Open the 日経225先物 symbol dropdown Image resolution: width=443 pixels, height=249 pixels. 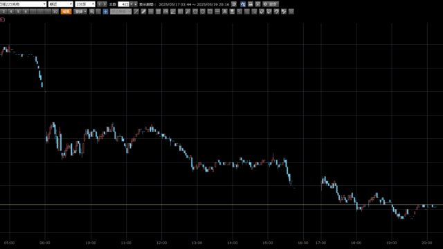click(23, 4)
